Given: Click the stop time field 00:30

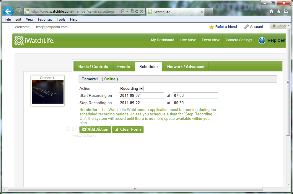Looking at the screenshot, I should 195,103.
